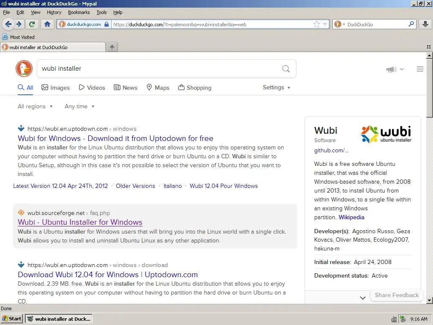
Task: Switch to the News results tab
Action: pyautogui.click(x=125, y=88)
